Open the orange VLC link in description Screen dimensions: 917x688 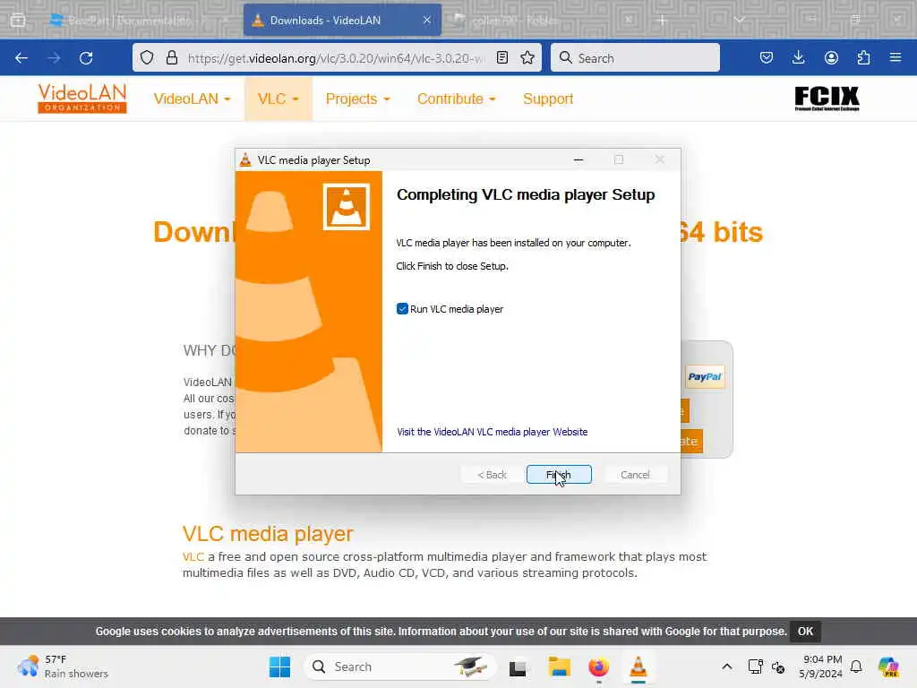[x=193, y=556]
